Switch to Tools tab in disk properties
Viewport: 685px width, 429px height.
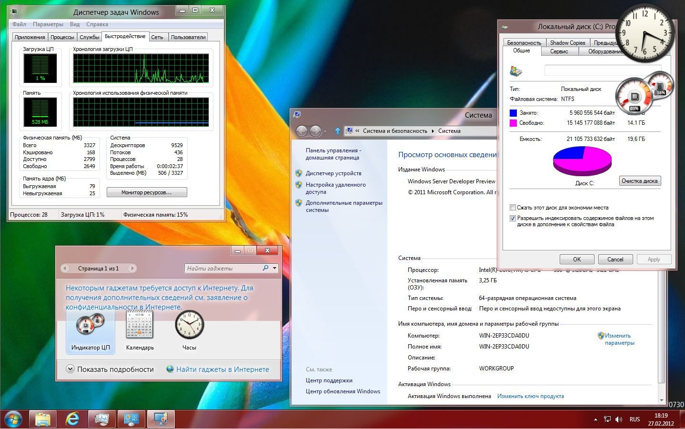pyautogui.click(x=559, y=51)
